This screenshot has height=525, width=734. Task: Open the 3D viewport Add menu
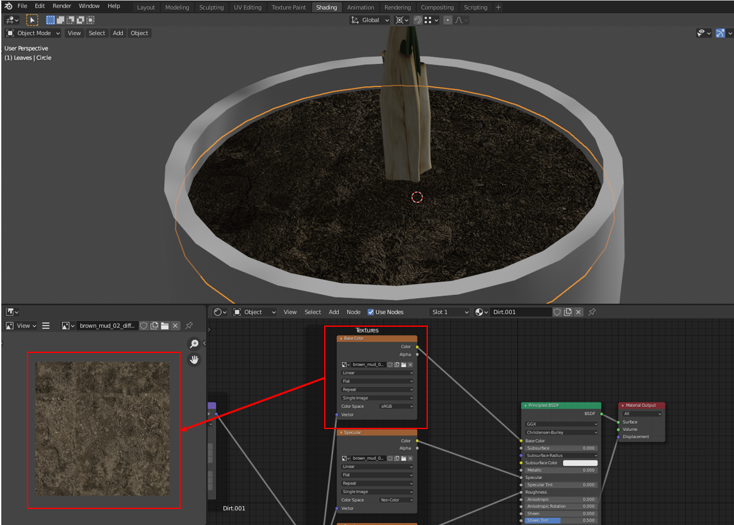[118, 33]
